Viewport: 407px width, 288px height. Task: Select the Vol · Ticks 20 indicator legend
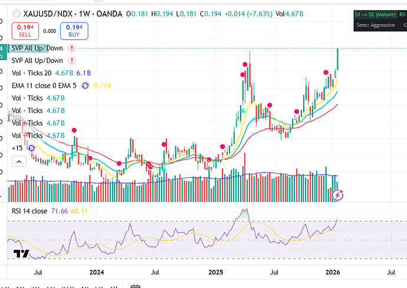(32, 73)
